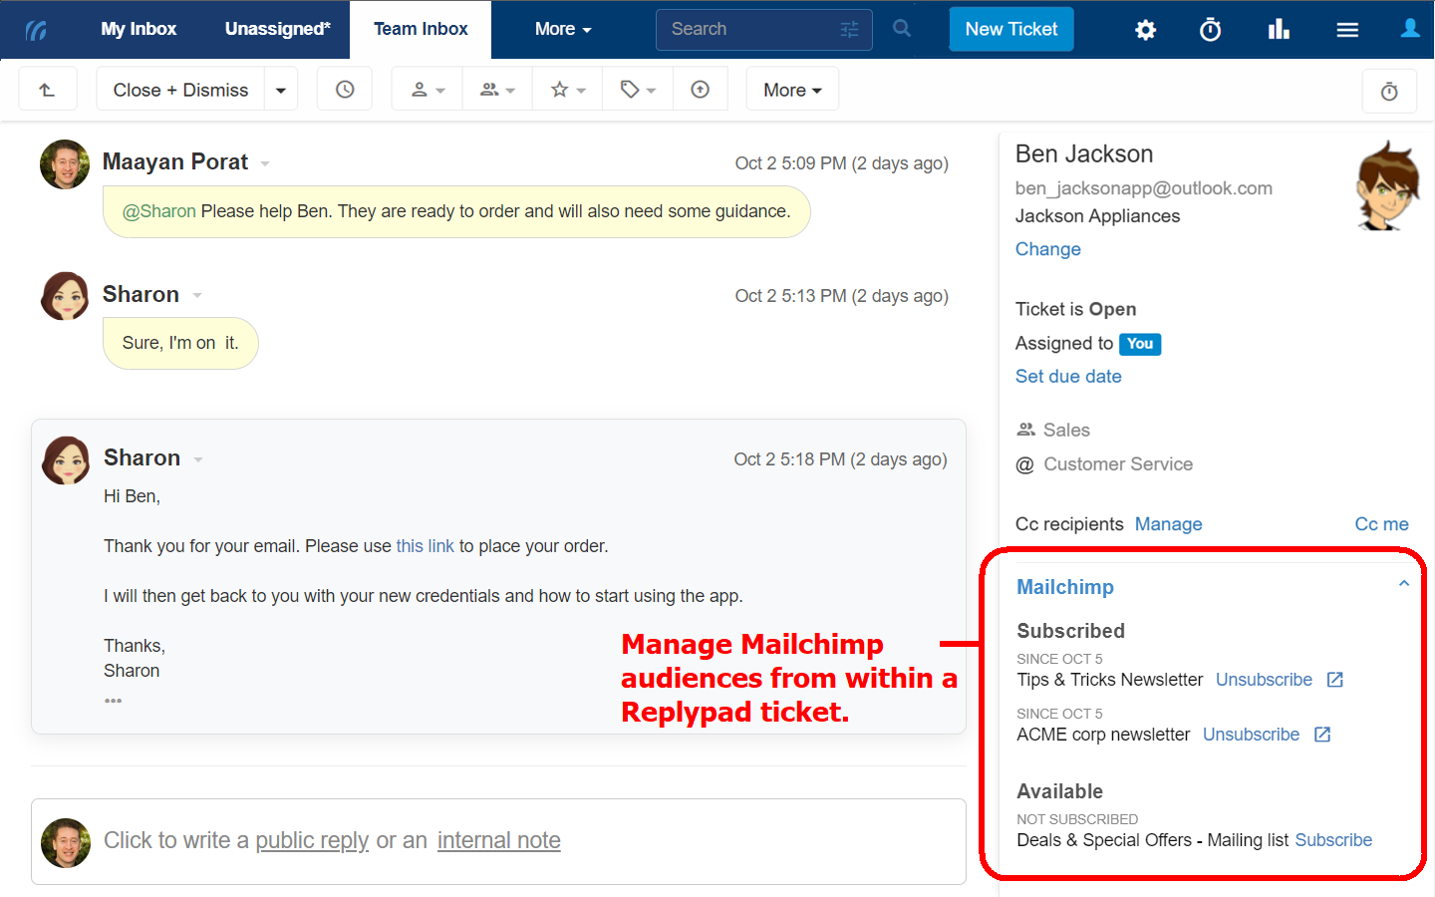
Task: Open the More dropdown in the ticket toolbar
Action: coord(792,89)
